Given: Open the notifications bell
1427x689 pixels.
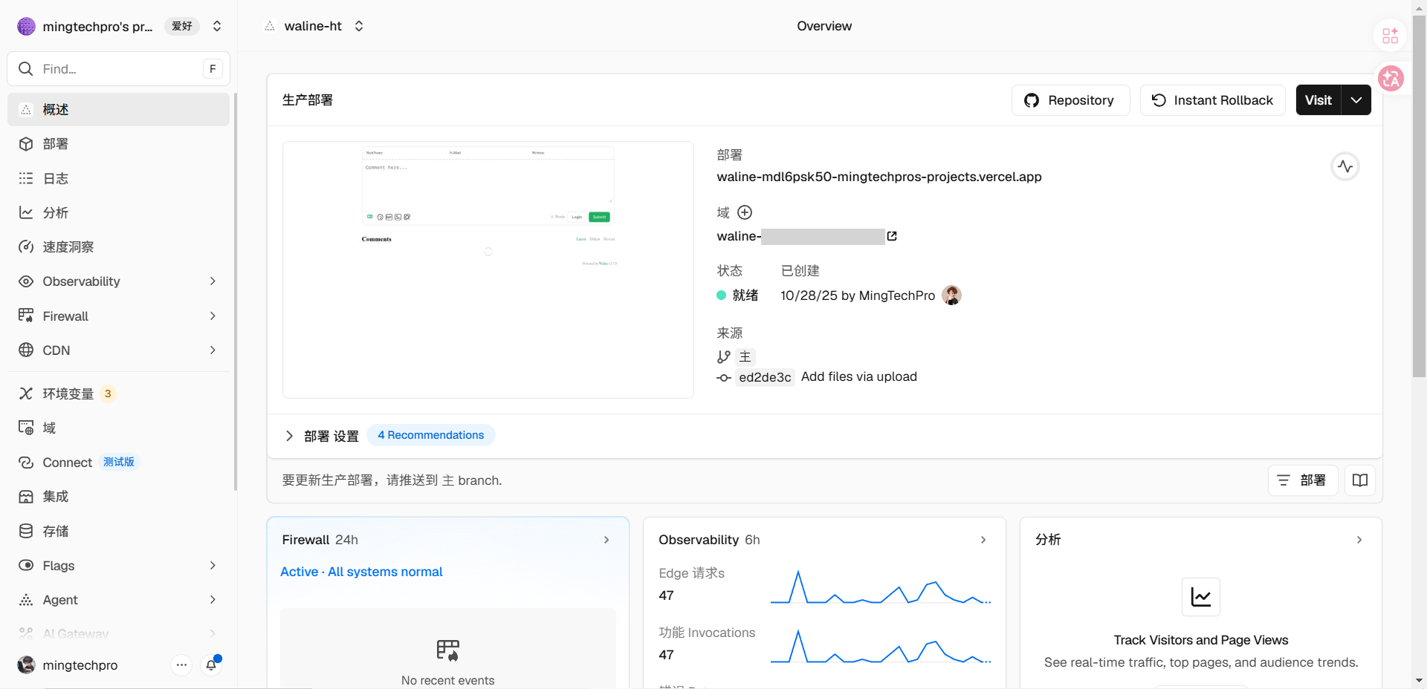Looking at the screenshot, I should pyautogui.click(x=212, y=664).
